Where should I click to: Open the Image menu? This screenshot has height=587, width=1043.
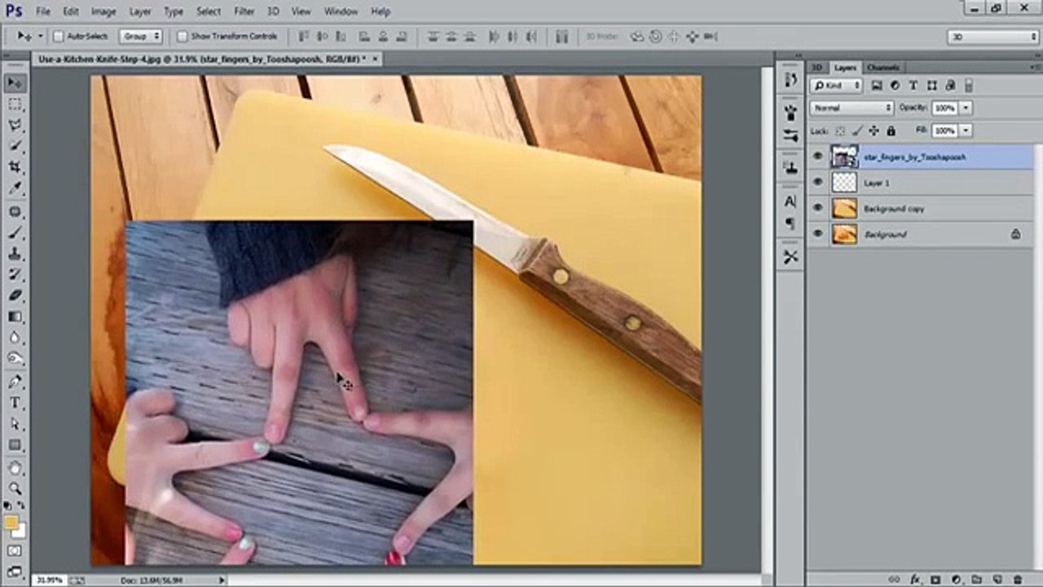click(103, 11)
